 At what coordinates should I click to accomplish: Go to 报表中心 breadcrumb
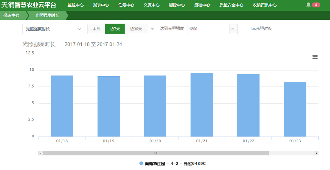click(12, 15)
